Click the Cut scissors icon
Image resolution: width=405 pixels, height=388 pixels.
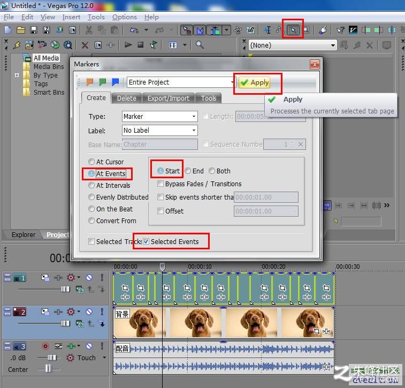89,30
